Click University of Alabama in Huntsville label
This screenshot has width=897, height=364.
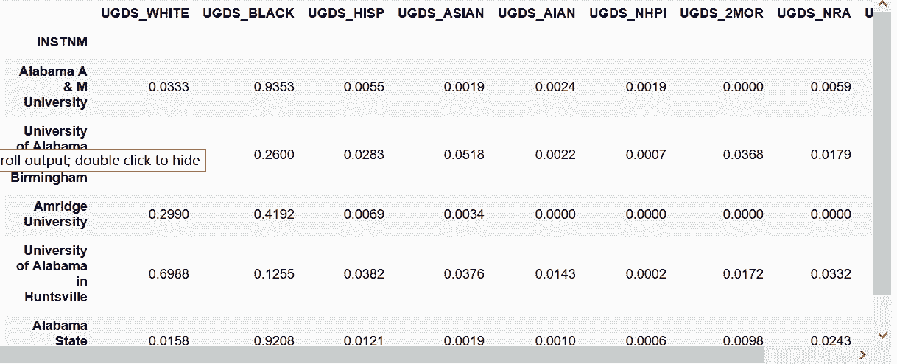point(52,274)
